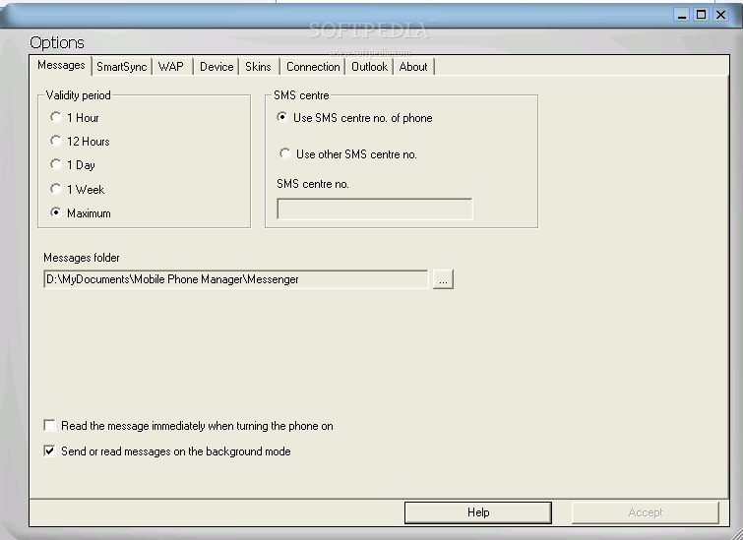Click the SMS centre no. label

[x=313, y=184]
